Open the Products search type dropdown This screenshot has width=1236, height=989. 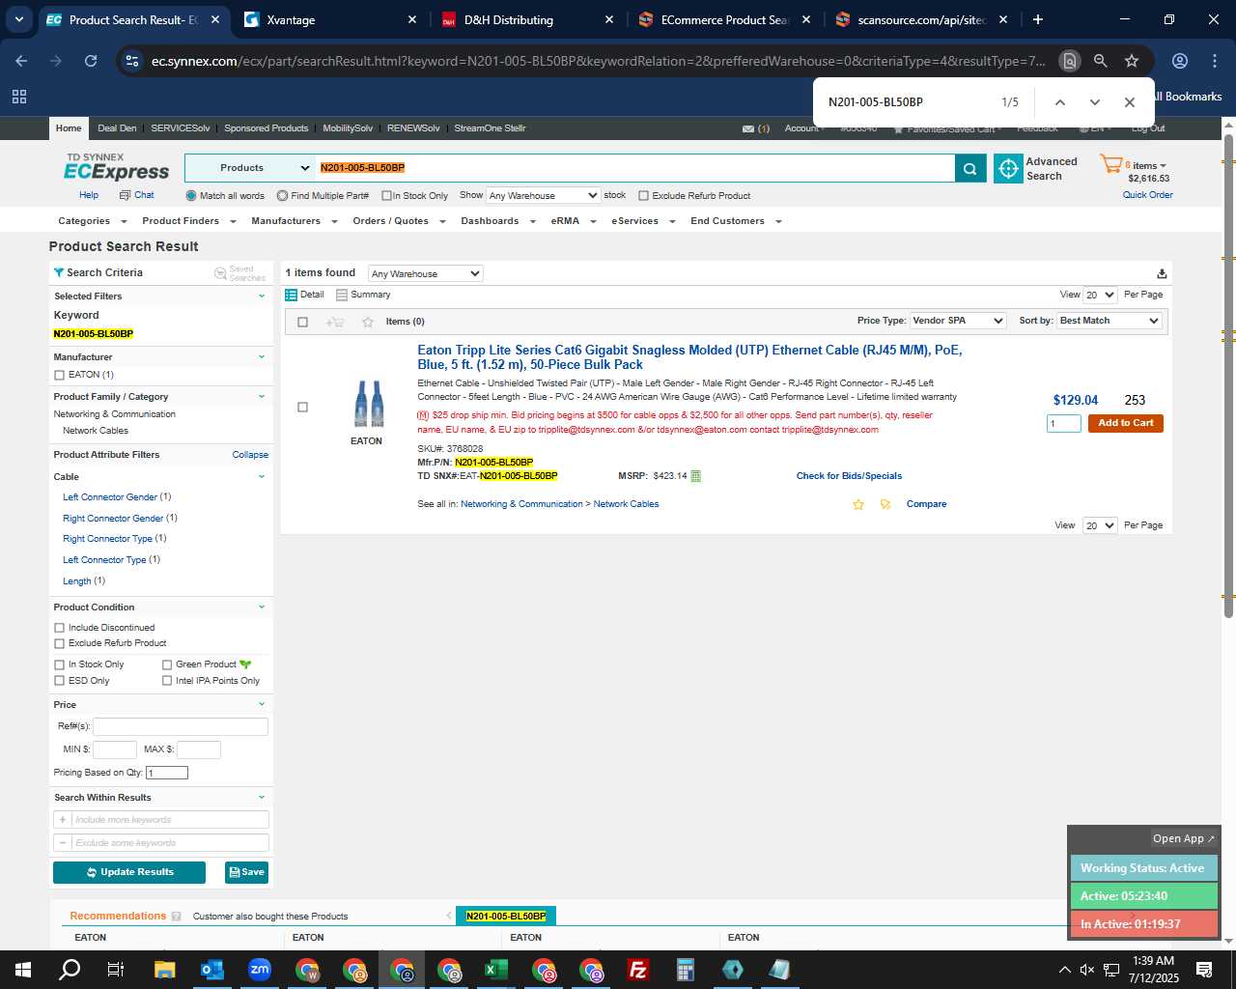point(250,168)
